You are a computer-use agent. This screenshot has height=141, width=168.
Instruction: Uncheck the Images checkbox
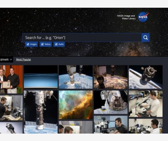pos(28,44)
